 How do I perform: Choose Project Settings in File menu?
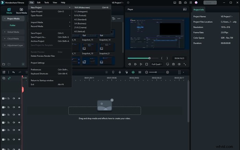point(38,63)
